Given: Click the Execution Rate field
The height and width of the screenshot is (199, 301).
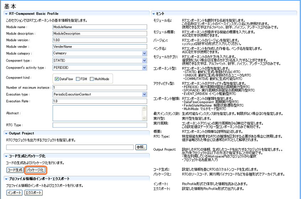Looking at the screenshot, I should pos(100,101).
